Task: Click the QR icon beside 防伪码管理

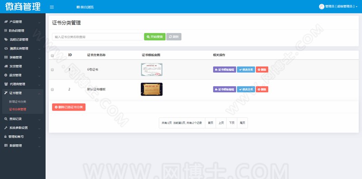Action: (6, 30)
